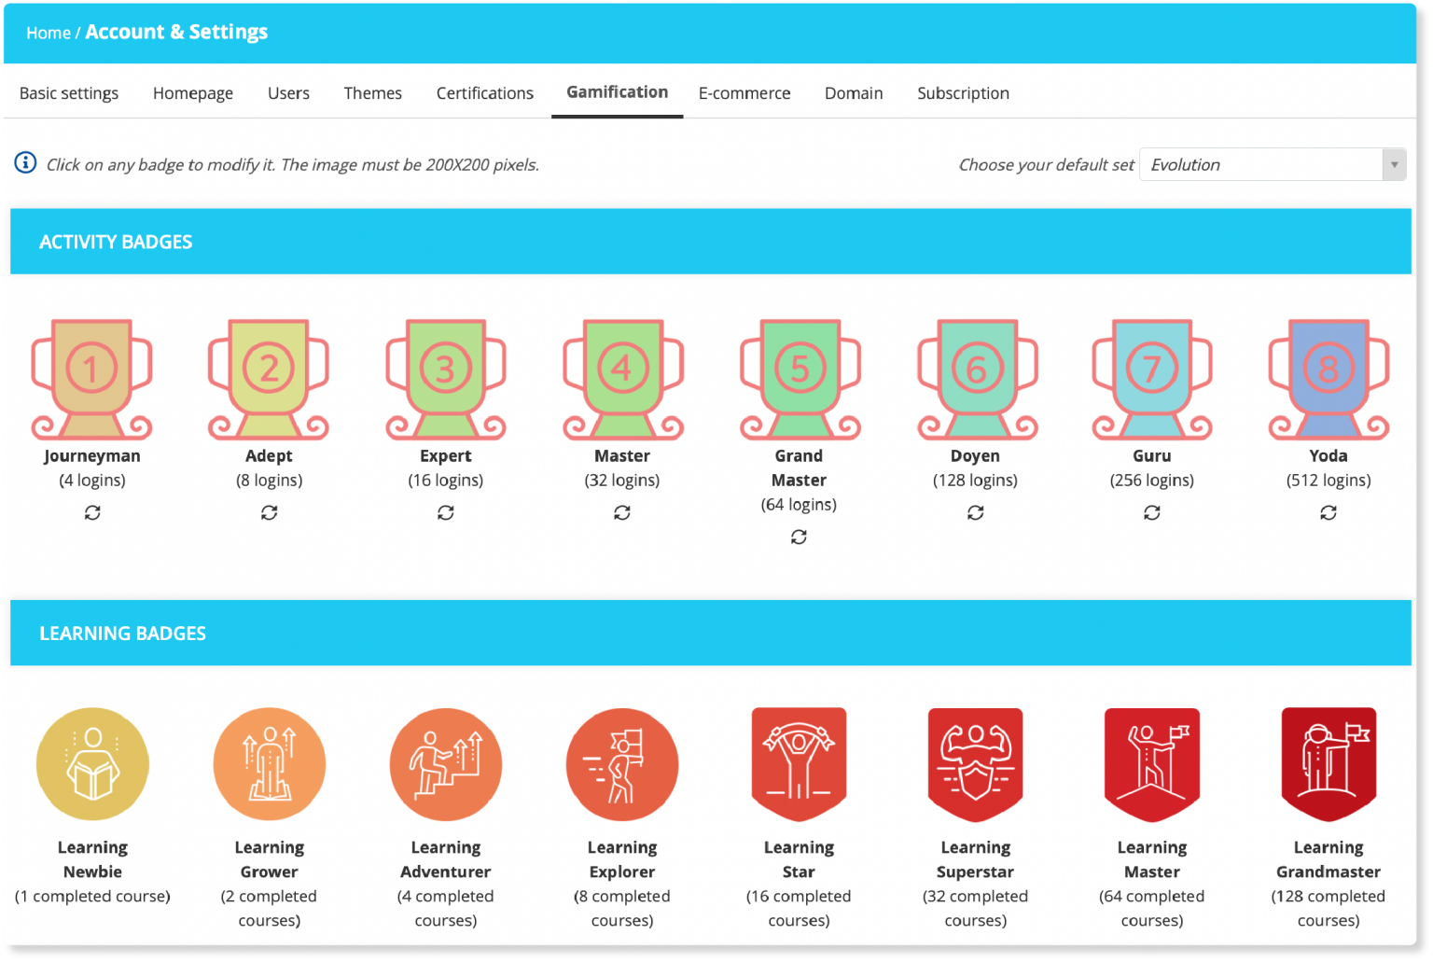Click the reset icon under the Guru badge
The height and width of the screenshot is (962, 1433).
tap(1151, 512)
